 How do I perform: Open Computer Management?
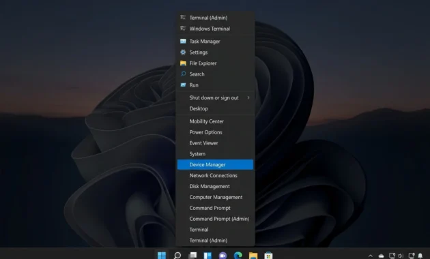[x=215, y=197]
